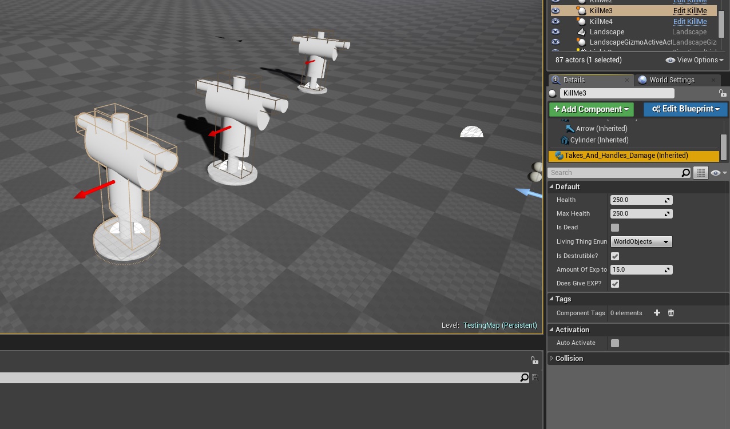Click the TestingMap (Persistent) level link
This screenshot has width=730, height=429.
tap(500, 325)
